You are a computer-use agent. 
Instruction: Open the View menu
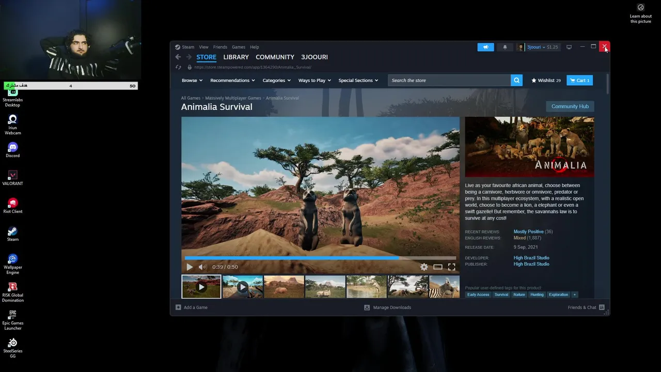pos(204,47)
